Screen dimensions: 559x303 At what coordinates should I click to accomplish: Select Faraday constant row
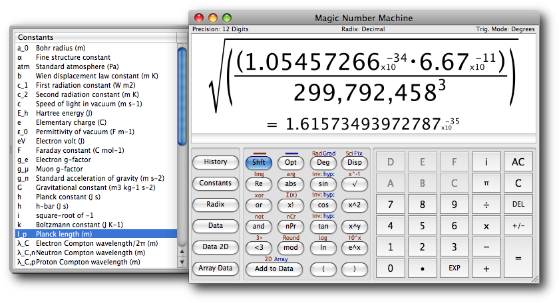click(x=96, y=150)
